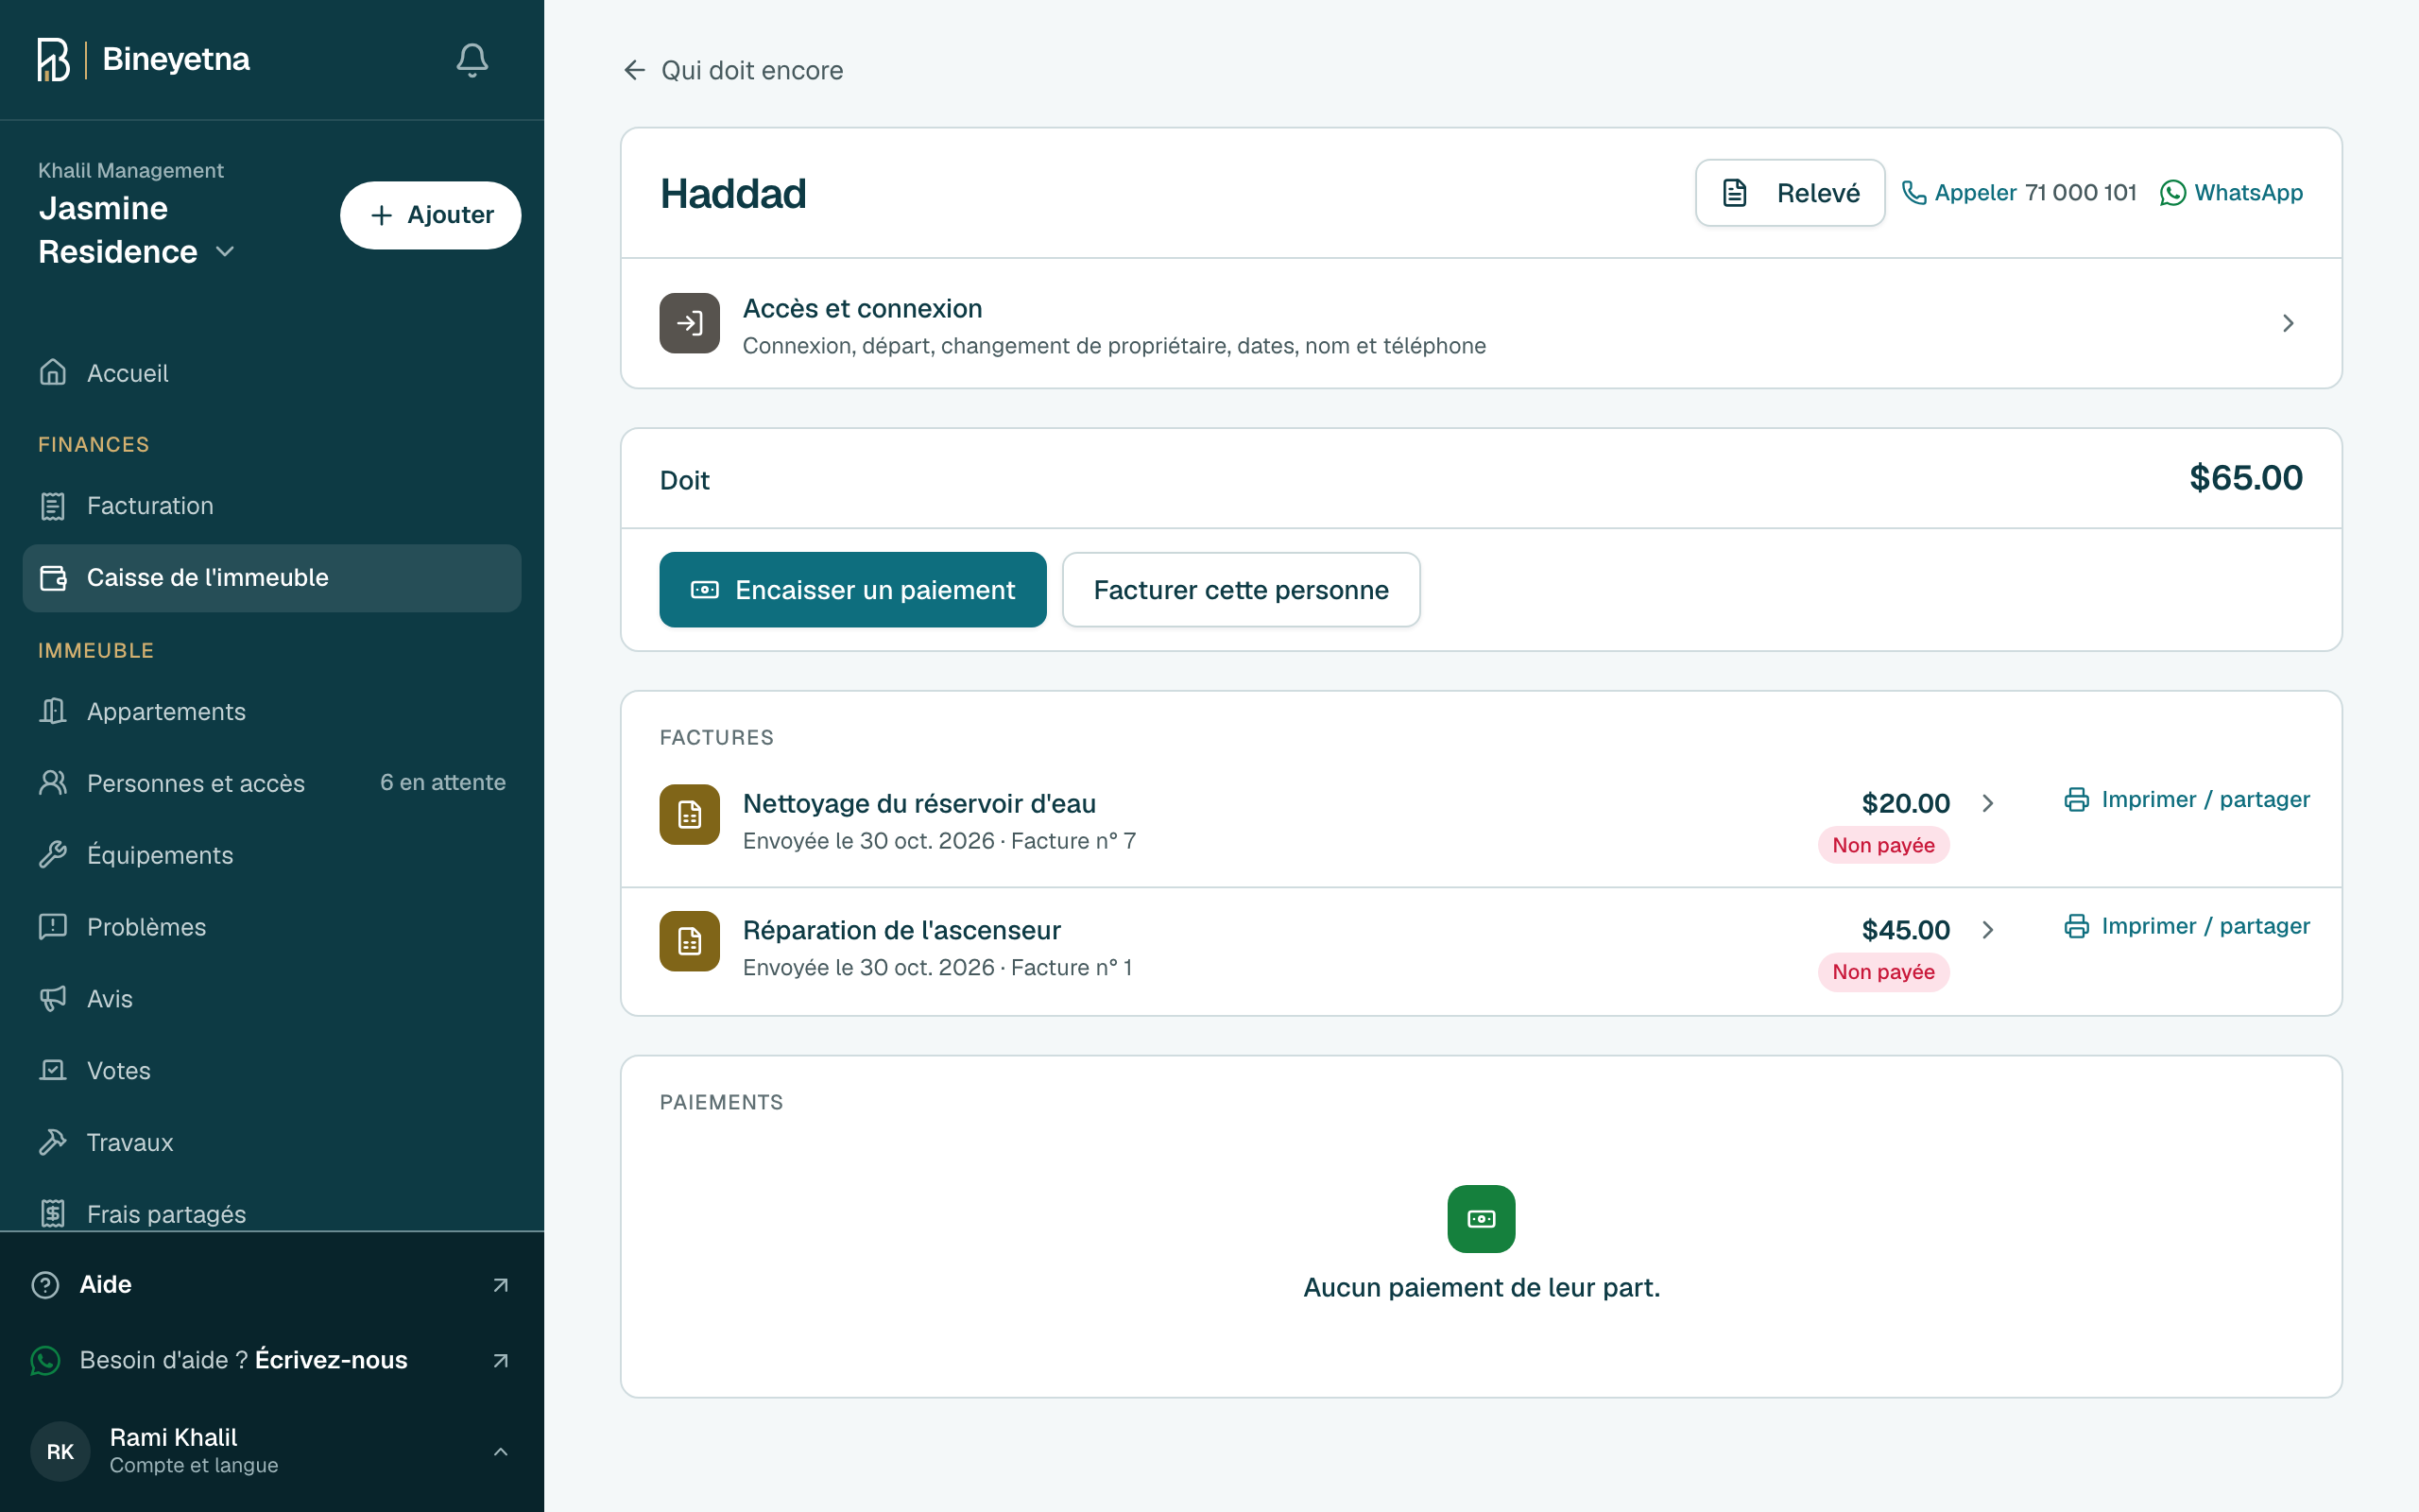This screenshot has width=2419, height=1512.
Task: Click Facturer cette personne
Action: [1241, 590]
